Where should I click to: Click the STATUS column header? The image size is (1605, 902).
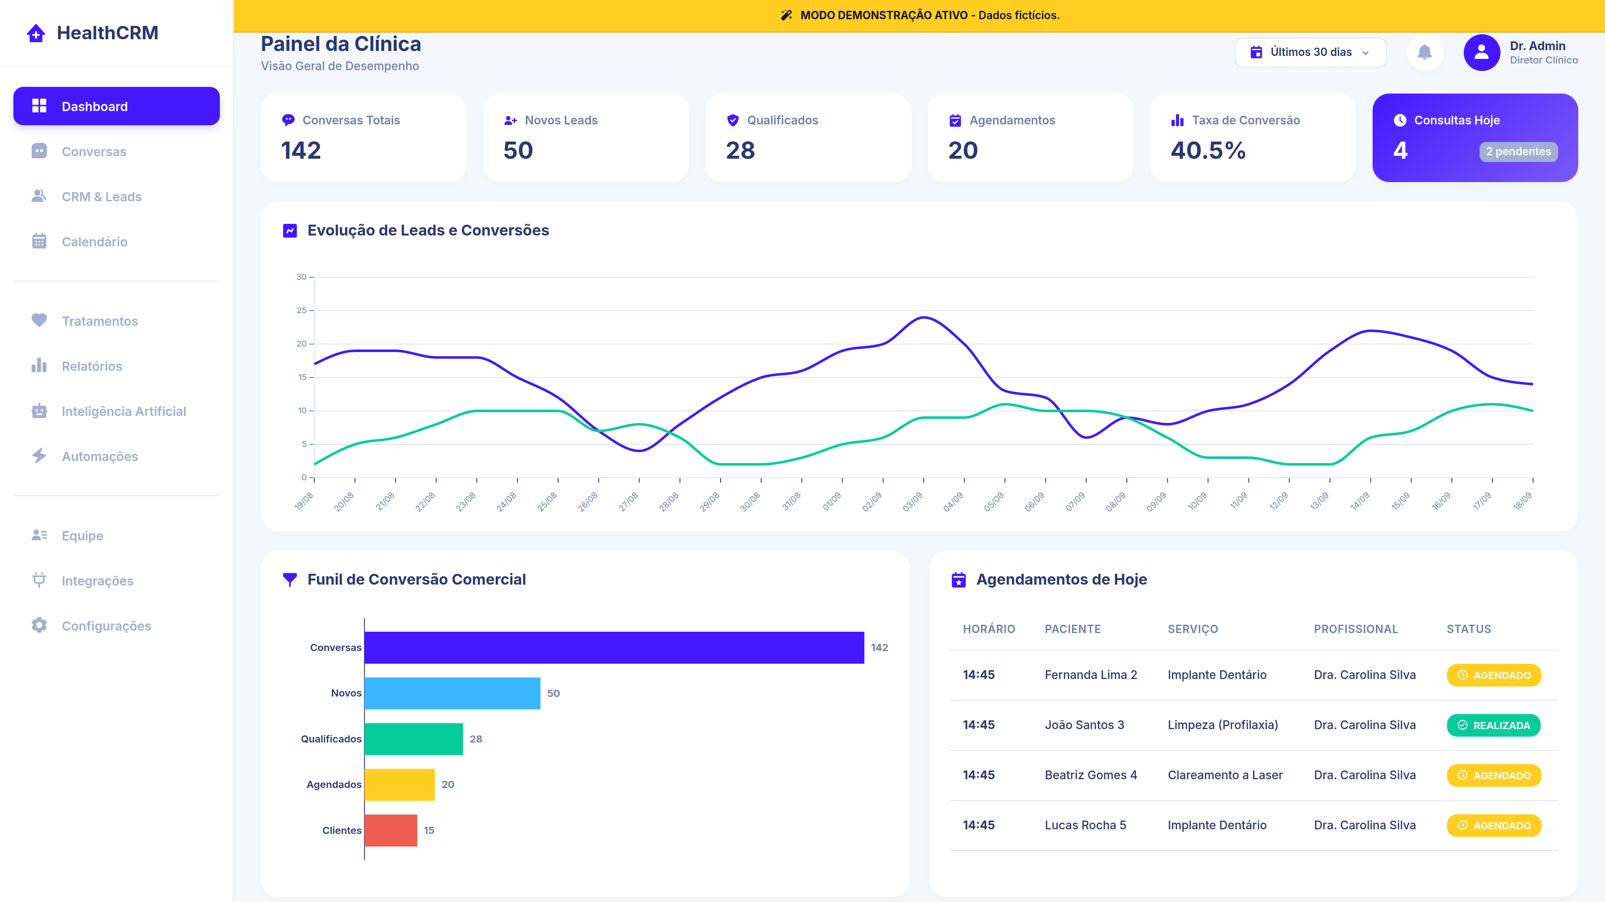1469,629
